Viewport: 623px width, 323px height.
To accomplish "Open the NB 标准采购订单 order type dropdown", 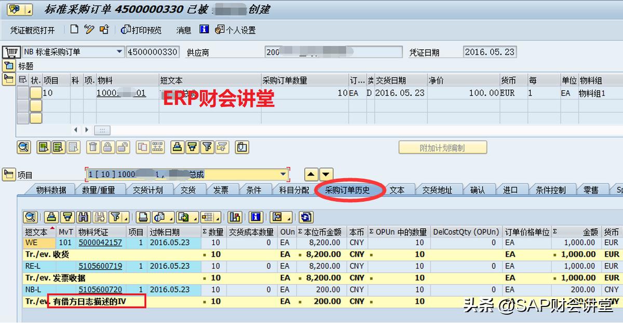I will 119,52.
